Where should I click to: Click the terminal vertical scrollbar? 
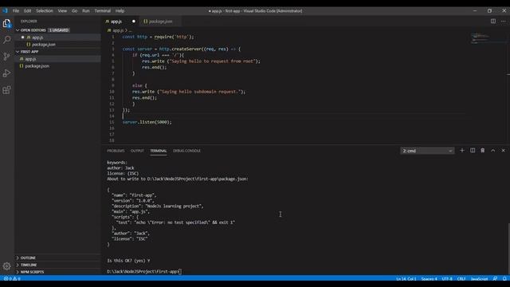coord(508,249)
